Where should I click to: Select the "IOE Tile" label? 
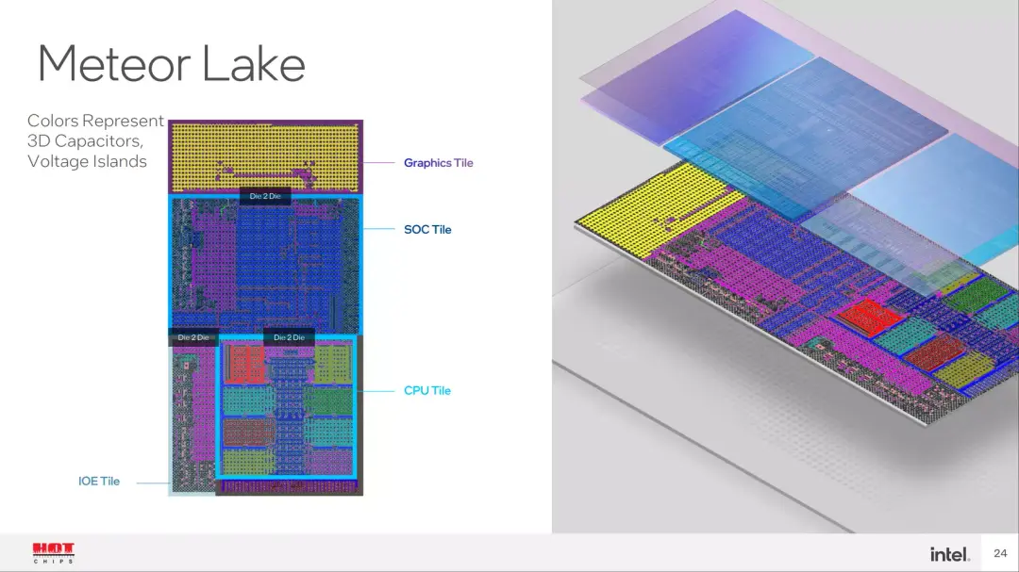99,482
